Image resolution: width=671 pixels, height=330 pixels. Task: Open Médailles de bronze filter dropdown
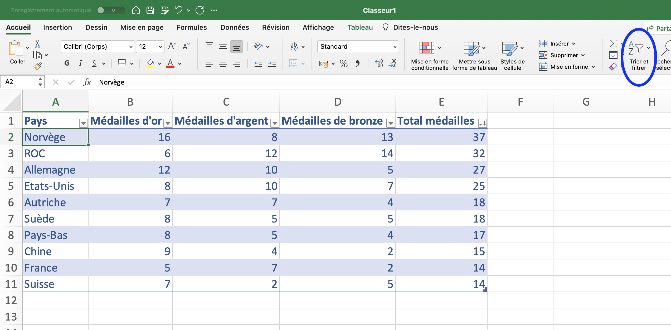click(391, 123)
